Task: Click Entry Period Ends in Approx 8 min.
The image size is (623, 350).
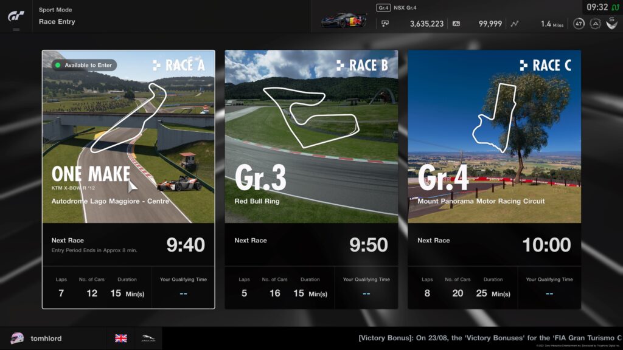Action: point(94,250)
